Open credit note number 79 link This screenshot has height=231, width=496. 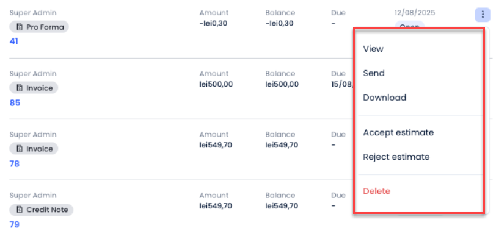[14, 225]
